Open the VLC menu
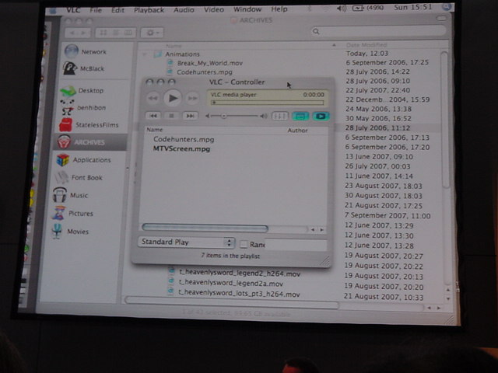Viewport: 498px width, 373px height. pyautogui.click(x=73, y=10)
